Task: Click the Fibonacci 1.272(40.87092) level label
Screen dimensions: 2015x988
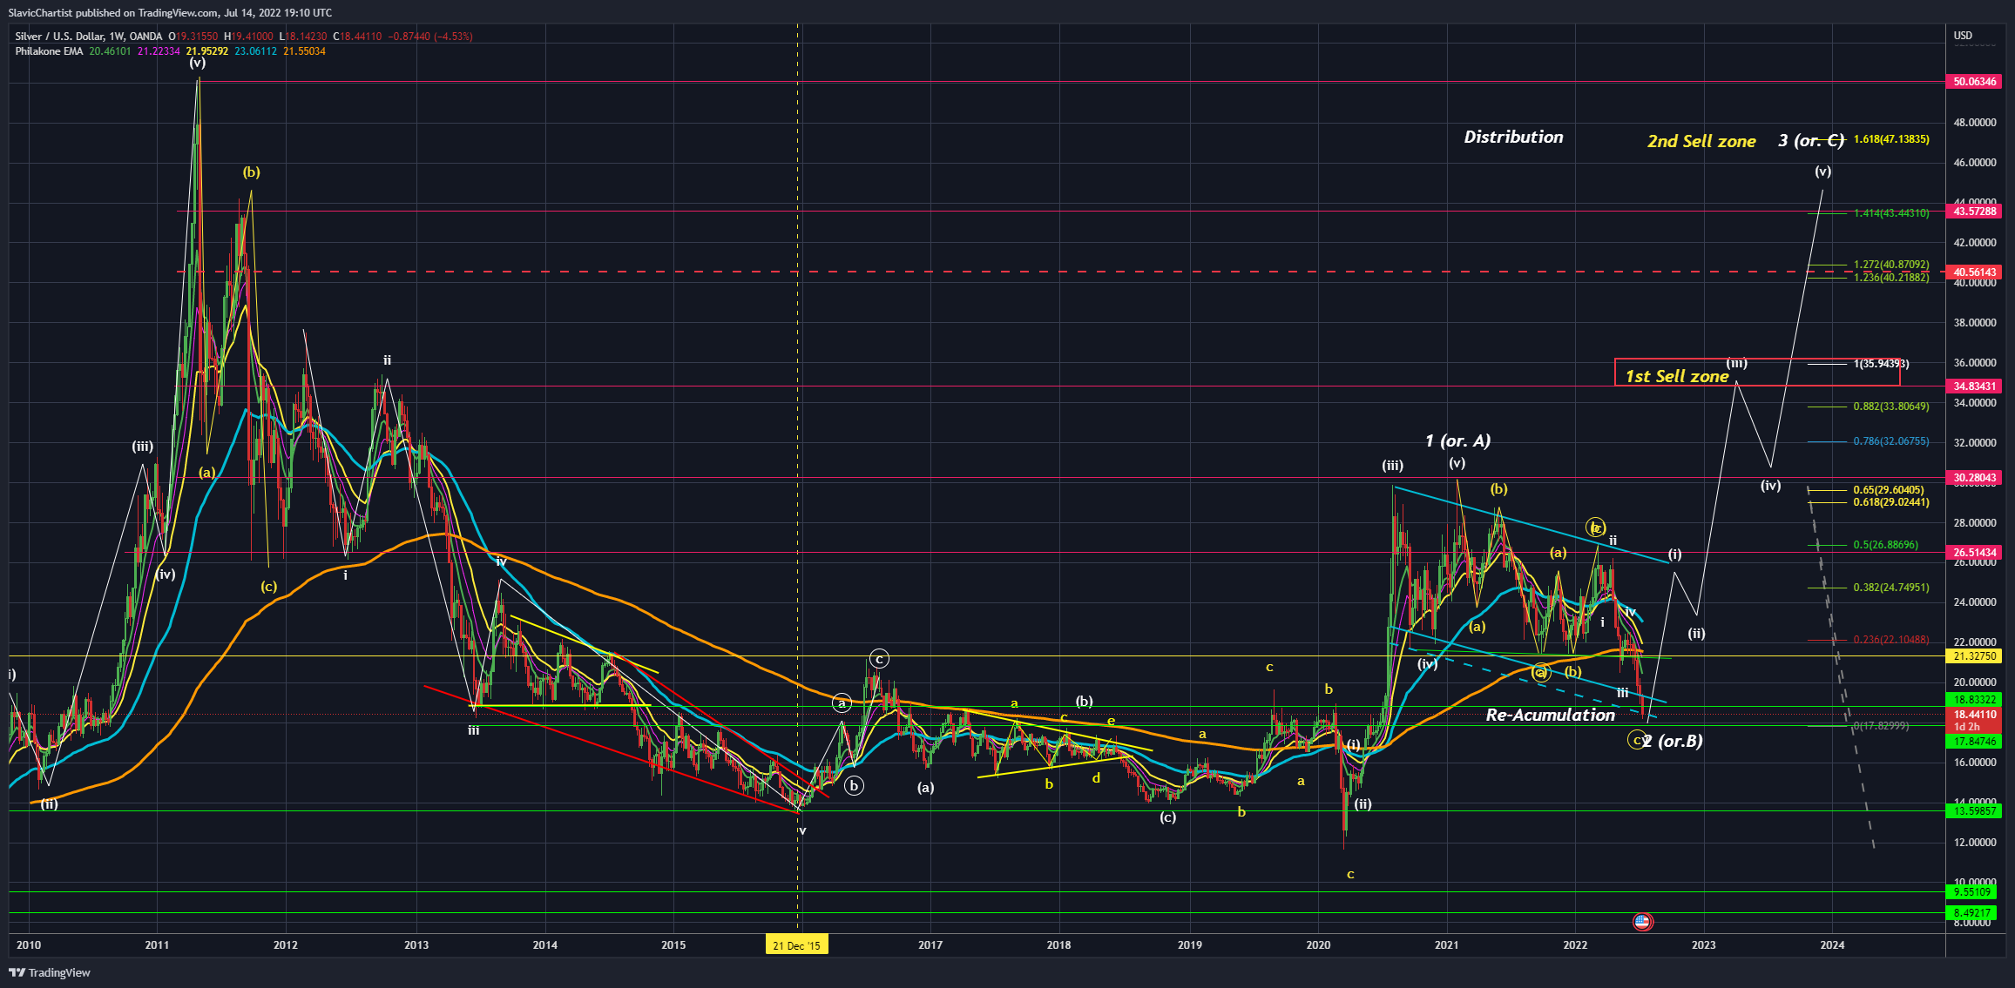Action: tap(1891, 265)
